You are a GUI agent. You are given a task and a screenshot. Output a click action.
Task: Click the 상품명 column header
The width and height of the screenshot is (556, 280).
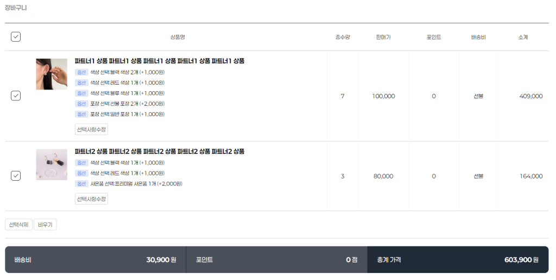tap(178, 37)
